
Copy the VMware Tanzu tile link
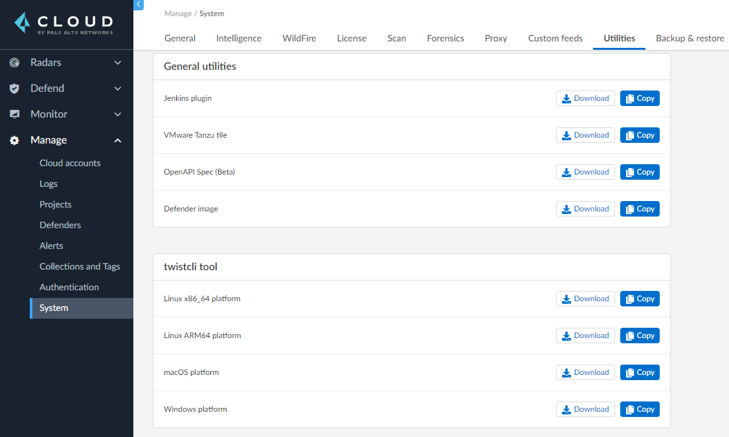pyautogui.click(x=640, y=135)
